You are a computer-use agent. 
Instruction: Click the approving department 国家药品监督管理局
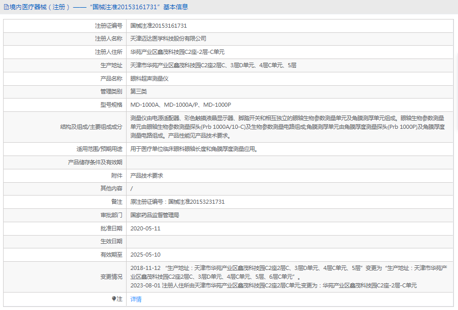point(155,215)
